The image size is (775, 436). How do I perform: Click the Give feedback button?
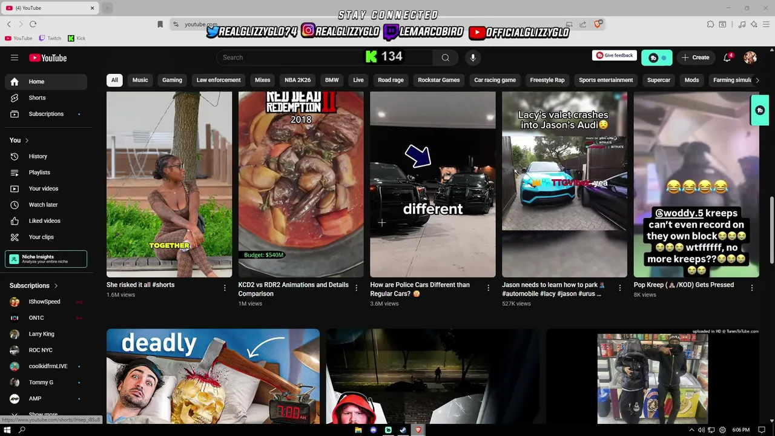(x=615, y=56)
